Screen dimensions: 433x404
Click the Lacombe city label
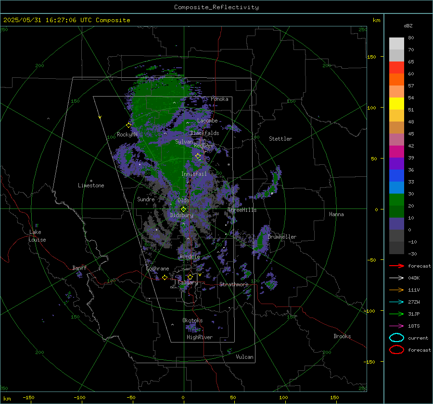(x=207, y=121)
